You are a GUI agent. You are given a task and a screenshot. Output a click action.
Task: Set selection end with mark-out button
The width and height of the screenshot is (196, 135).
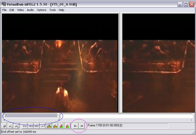click(81, 126)
